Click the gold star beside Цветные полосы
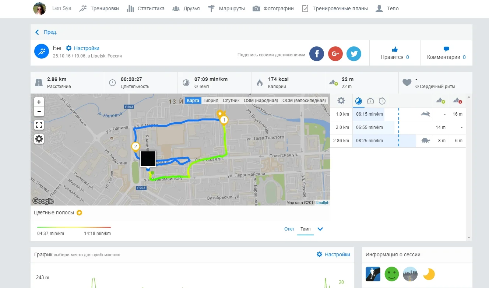The image size is (489, 288). [79, 213]
